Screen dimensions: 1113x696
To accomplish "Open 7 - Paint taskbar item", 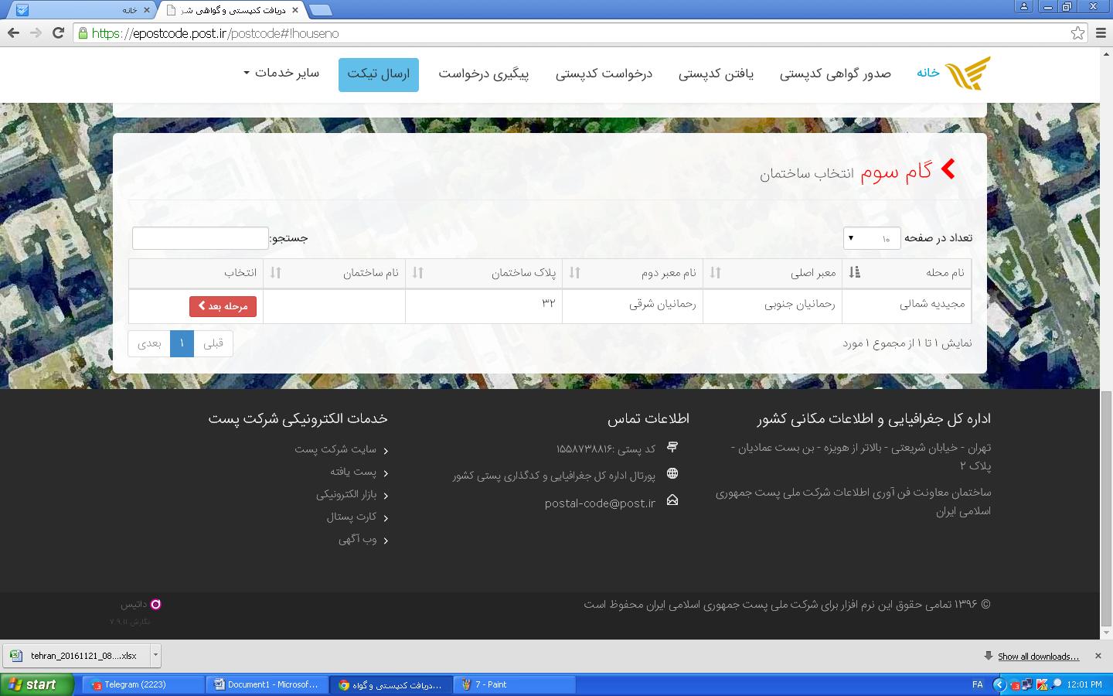I will [516, 684].
